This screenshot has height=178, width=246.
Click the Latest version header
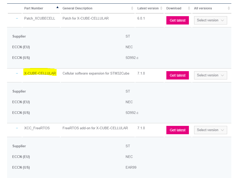pos(148,8)
